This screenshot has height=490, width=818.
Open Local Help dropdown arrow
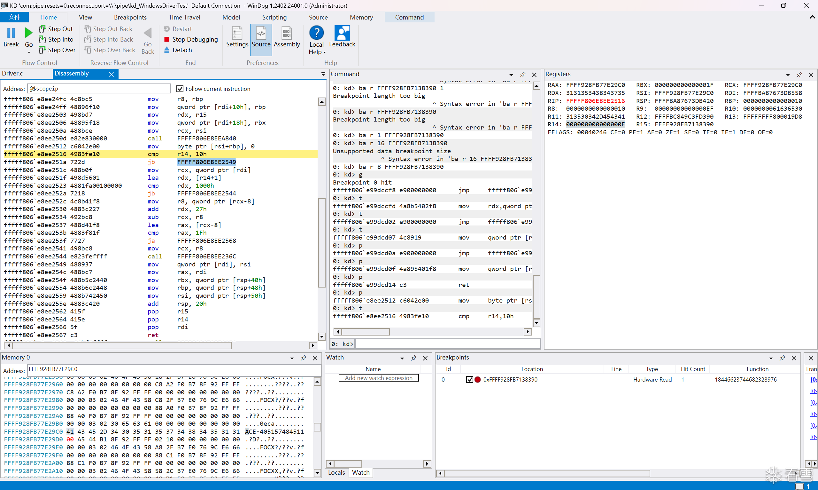pyautogui.click(x=325, y=52)
